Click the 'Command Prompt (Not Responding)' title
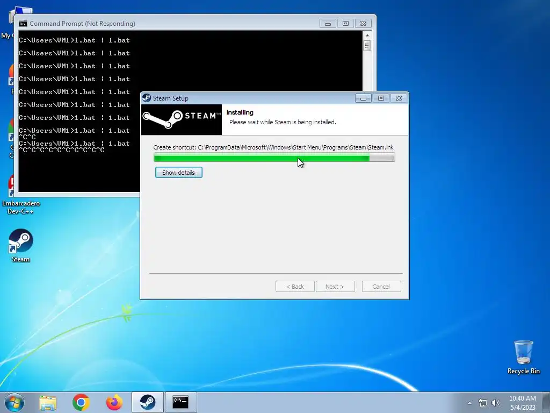 click(x=82, y=24)
